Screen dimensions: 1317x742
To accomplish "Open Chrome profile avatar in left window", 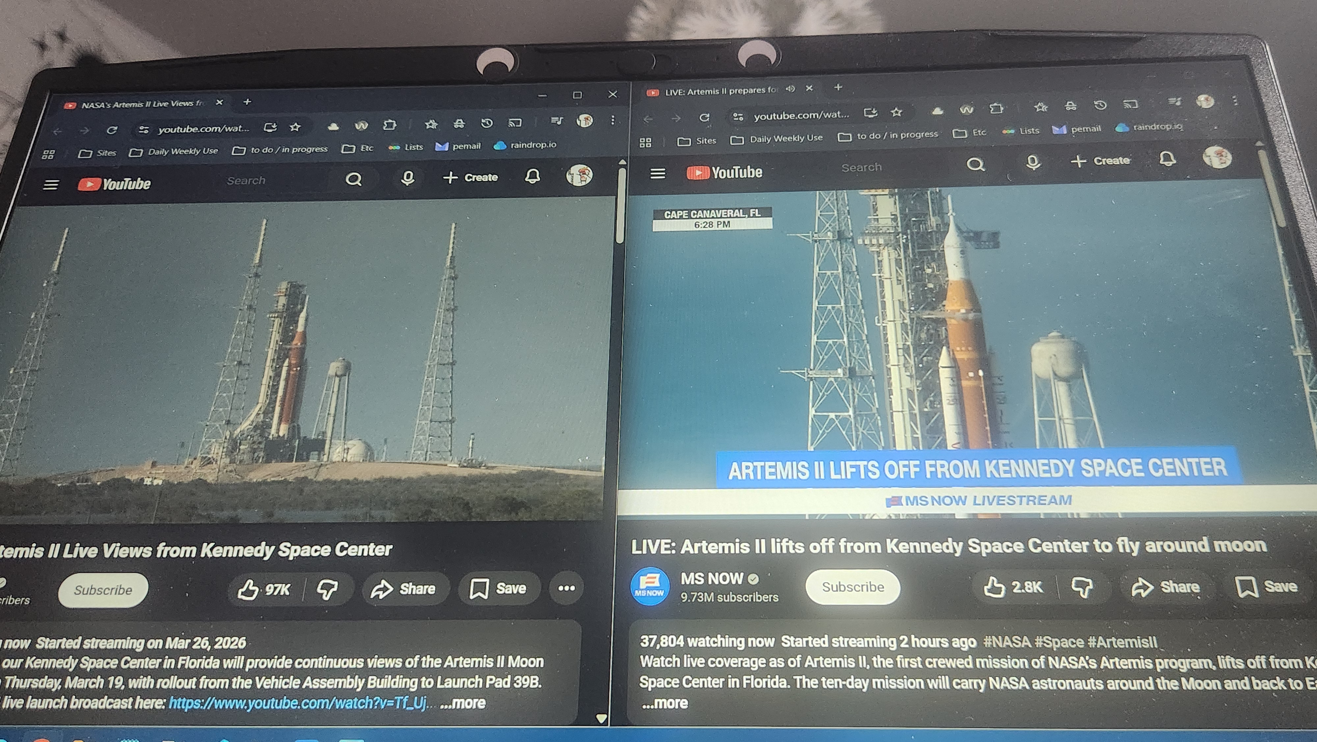I will (584, 121).
